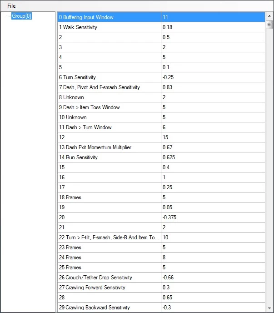Click the Dash > Item Toss Window value
Viewport: 274px width, 313px height.
pyautogui.click(x=213, y=107)
